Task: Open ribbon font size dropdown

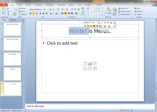Action: tap(48, 9)
